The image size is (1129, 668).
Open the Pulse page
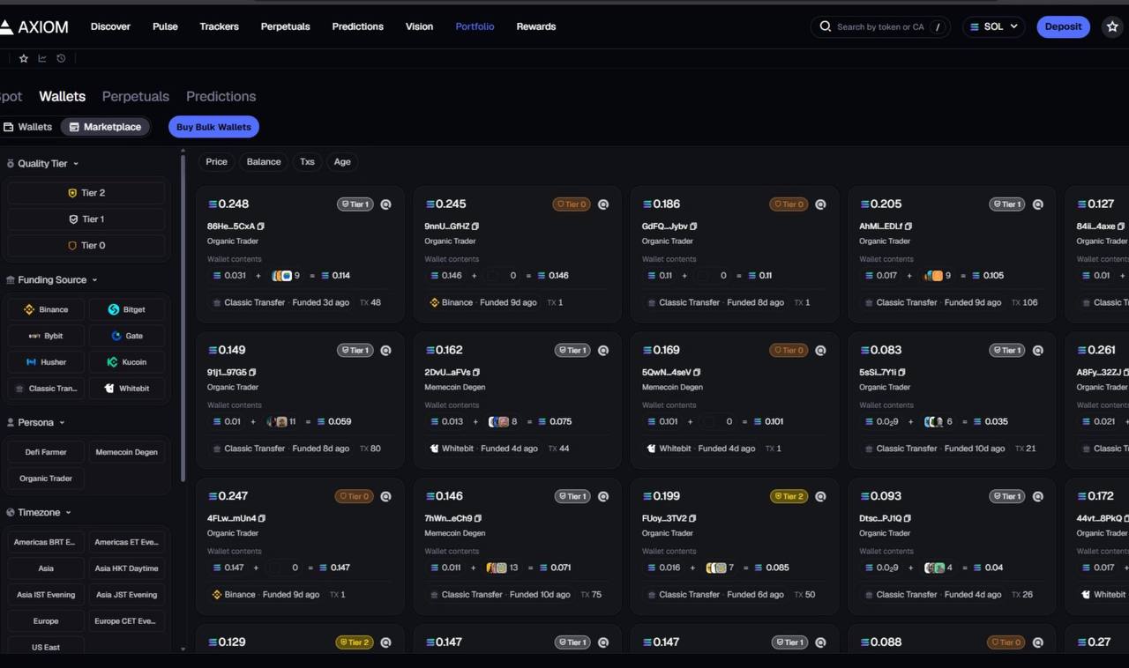click(x=165, y=26)
